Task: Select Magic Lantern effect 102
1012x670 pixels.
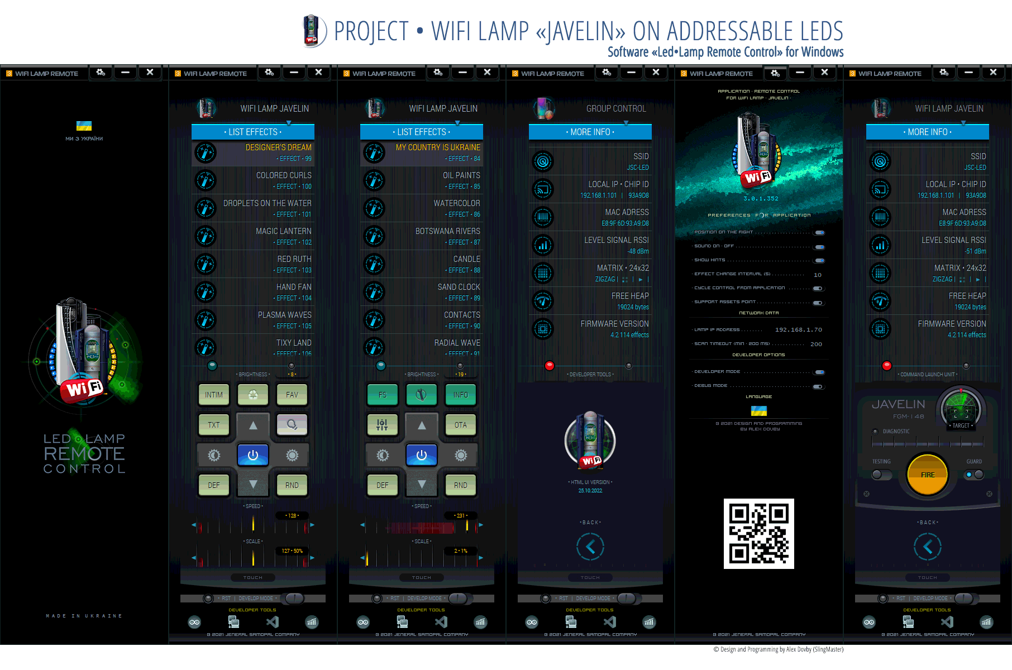Action: click(x=253, y=236)
